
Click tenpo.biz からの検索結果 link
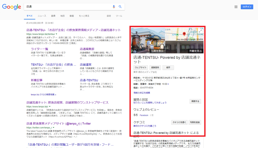click(x=44, y=95)
